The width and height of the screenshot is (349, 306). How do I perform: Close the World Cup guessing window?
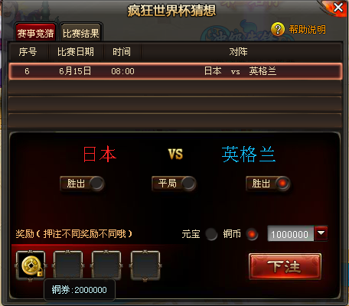pos(338,8)
